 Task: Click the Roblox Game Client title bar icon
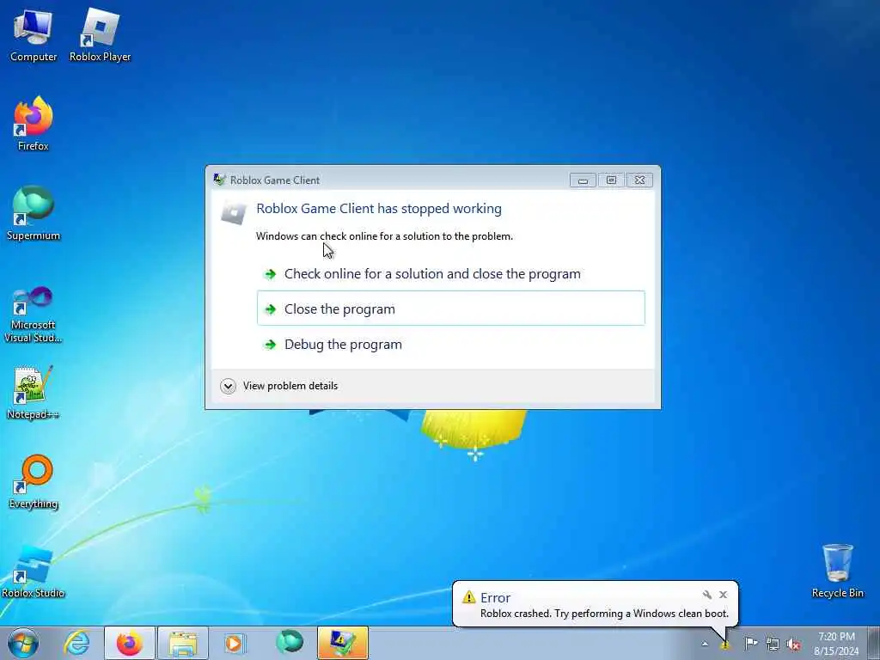(219, 180)
